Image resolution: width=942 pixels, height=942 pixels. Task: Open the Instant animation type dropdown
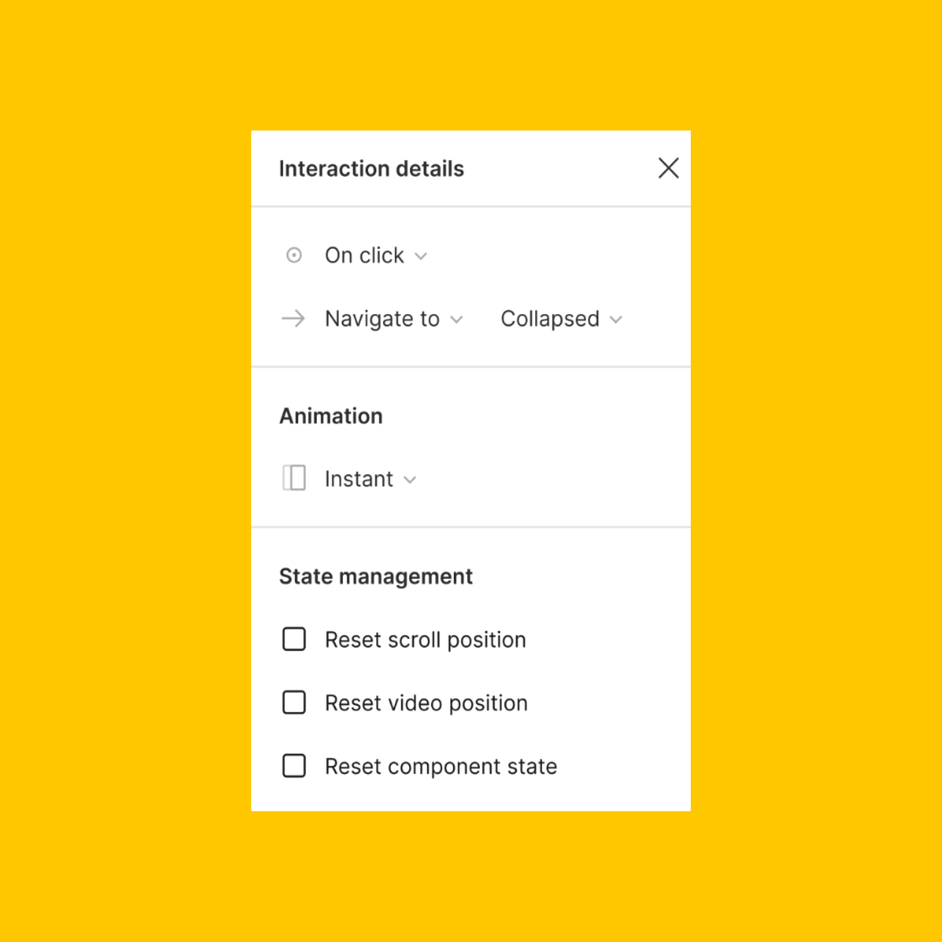pos(359,479)
